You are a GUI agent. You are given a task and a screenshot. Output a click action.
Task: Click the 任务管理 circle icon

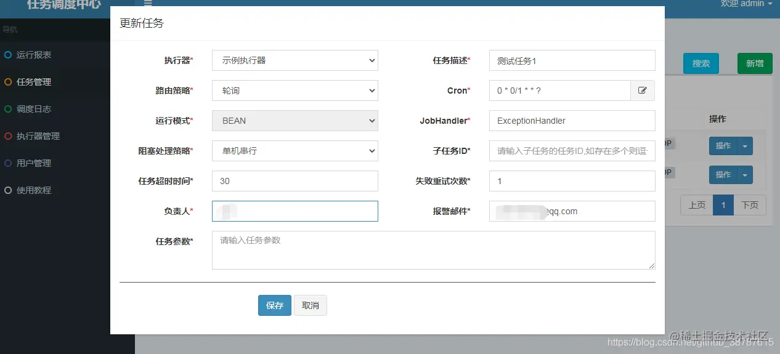coord(8,82)
